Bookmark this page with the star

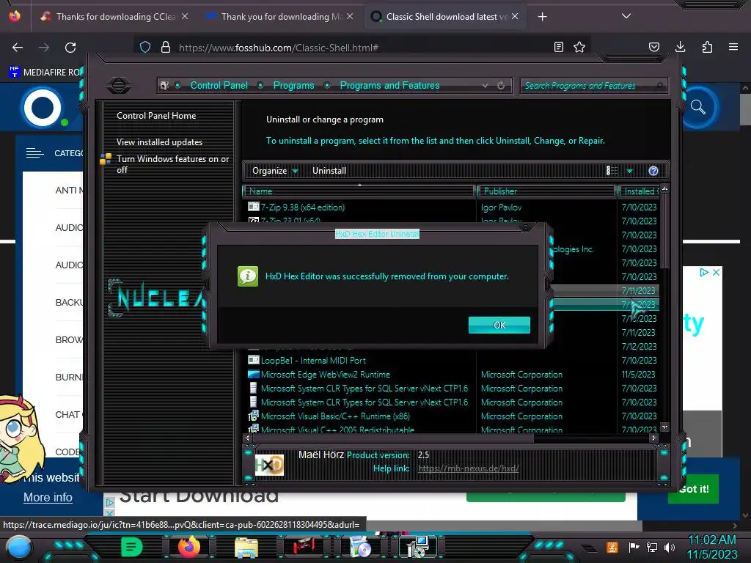click(579, 47)
